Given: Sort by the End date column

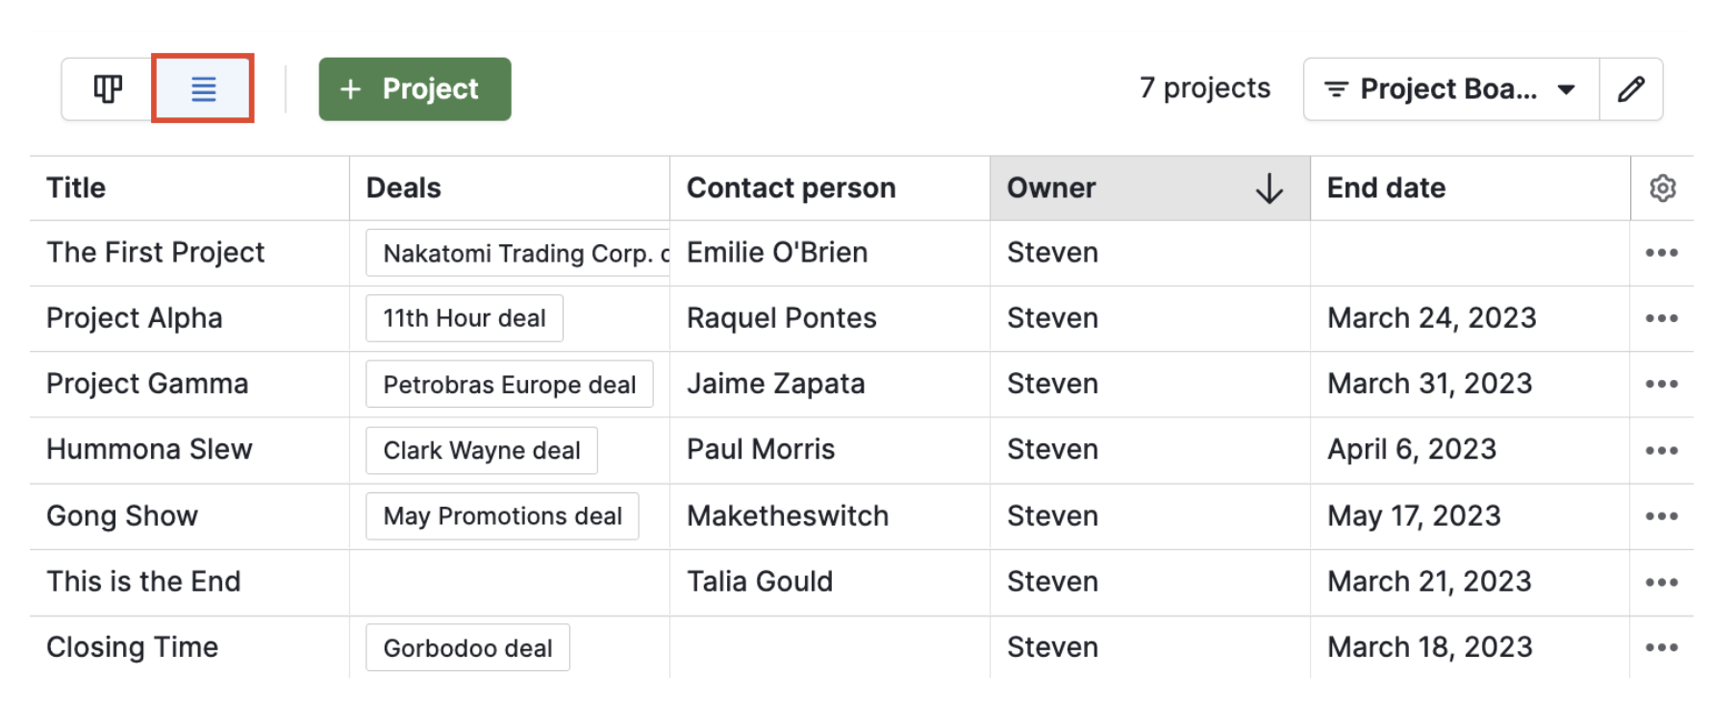Looking at the screenshot, I should coord(1386,188).
